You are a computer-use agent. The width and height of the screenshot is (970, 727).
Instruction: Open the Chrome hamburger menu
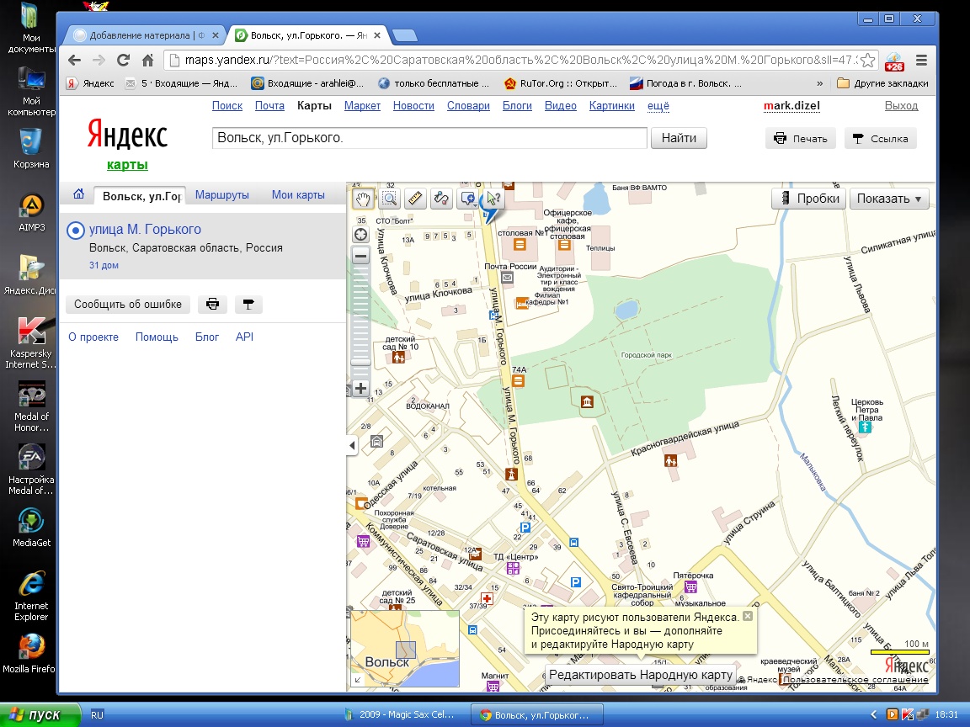921,60
